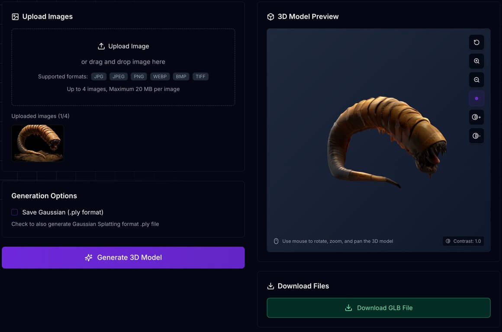Zoom in on the 3D model
The height and width of the screenshot is (332, 502).
click(476, 61)
